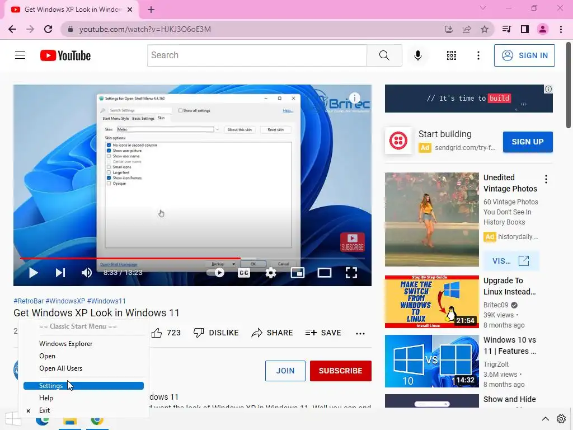The image size is (573, 430).
Task: Focus the YouTube search field
Action: 257,55
